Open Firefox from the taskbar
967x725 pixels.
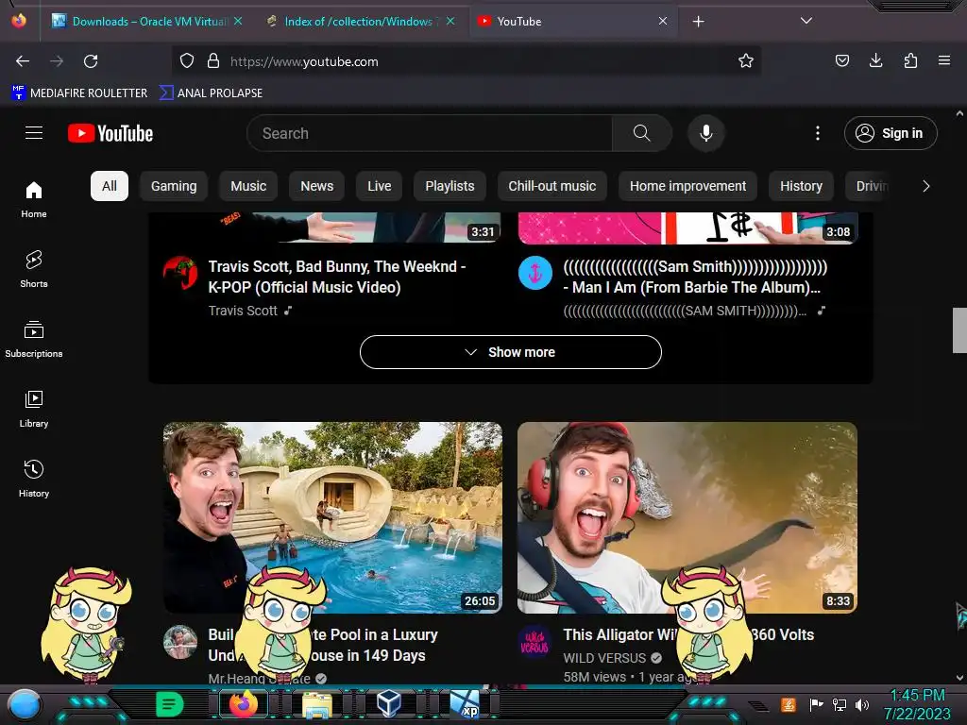244,704
